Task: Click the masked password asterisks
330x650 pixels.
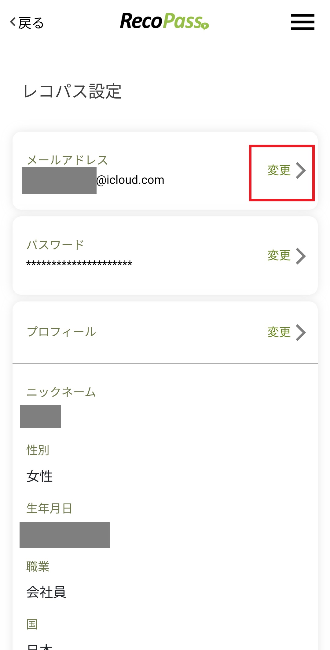Action: [79, 263]
